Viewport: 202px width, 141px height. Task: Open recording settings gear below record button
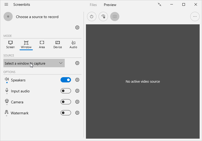click(x=77, y=27)
